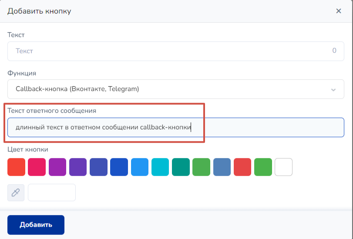This screenshot has height=239, width=353.
Task: Pick the teal color swatch
Action: (x=181, y=167)
